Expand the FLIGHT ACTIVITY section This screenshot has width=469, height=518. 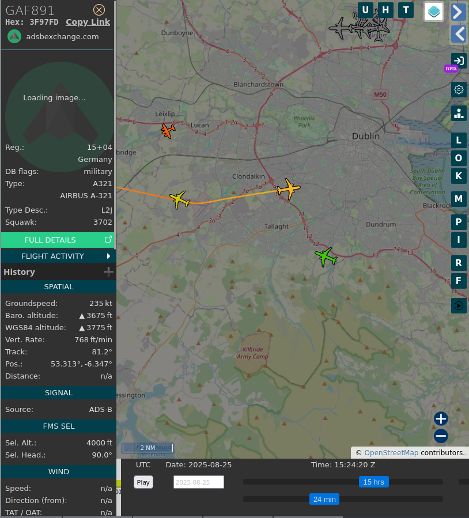(58, 256)
